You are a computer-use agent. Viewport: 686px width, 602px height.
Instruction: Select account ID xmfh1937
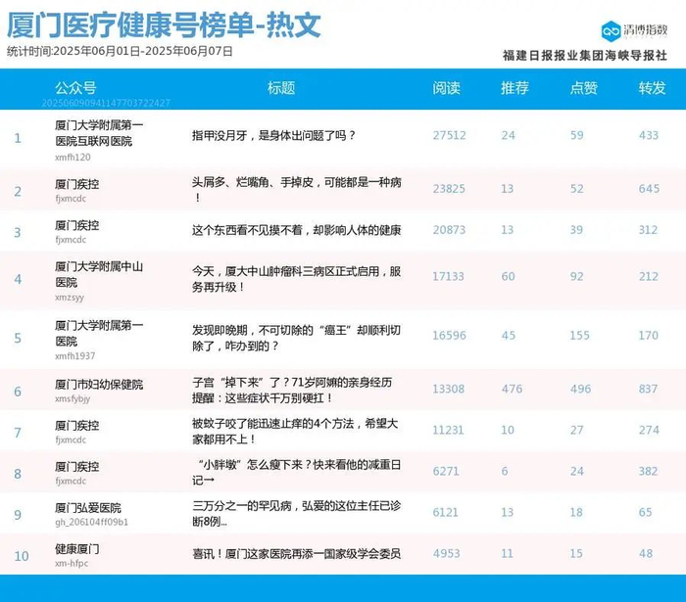[74, 356]
